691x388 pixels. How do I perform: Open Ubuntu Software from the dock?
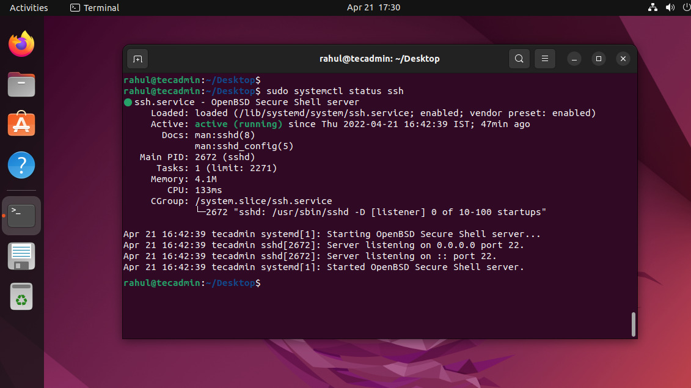click(x=21, y=124)
